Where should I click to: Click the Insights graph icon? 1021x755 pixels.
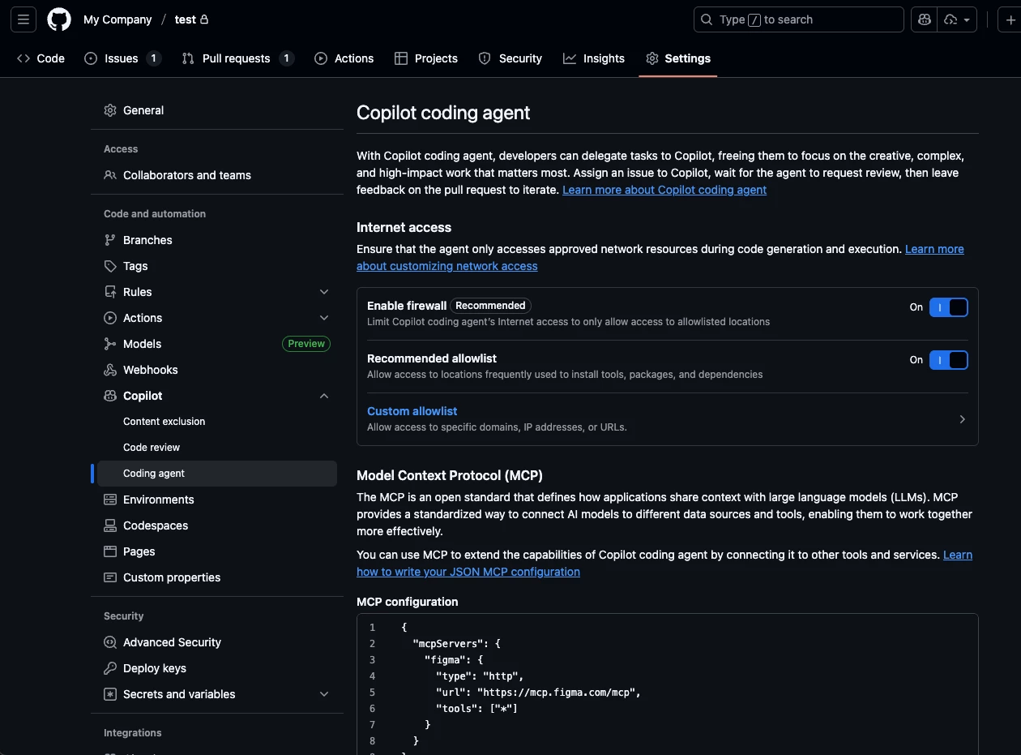coord(570,58)
